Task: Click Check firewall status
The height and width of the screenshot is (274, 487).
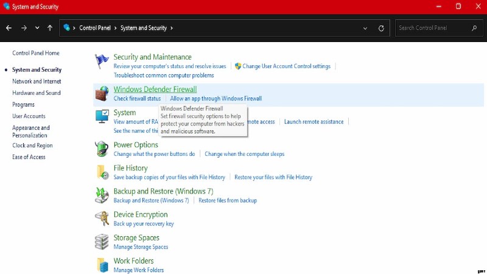Action: [x=137, y=99]
